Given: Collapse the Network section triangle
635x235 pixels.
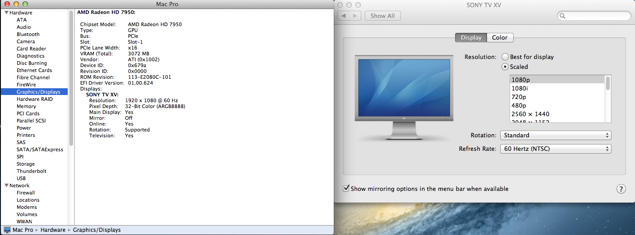Looking at the screenshot, I should 6,185.
